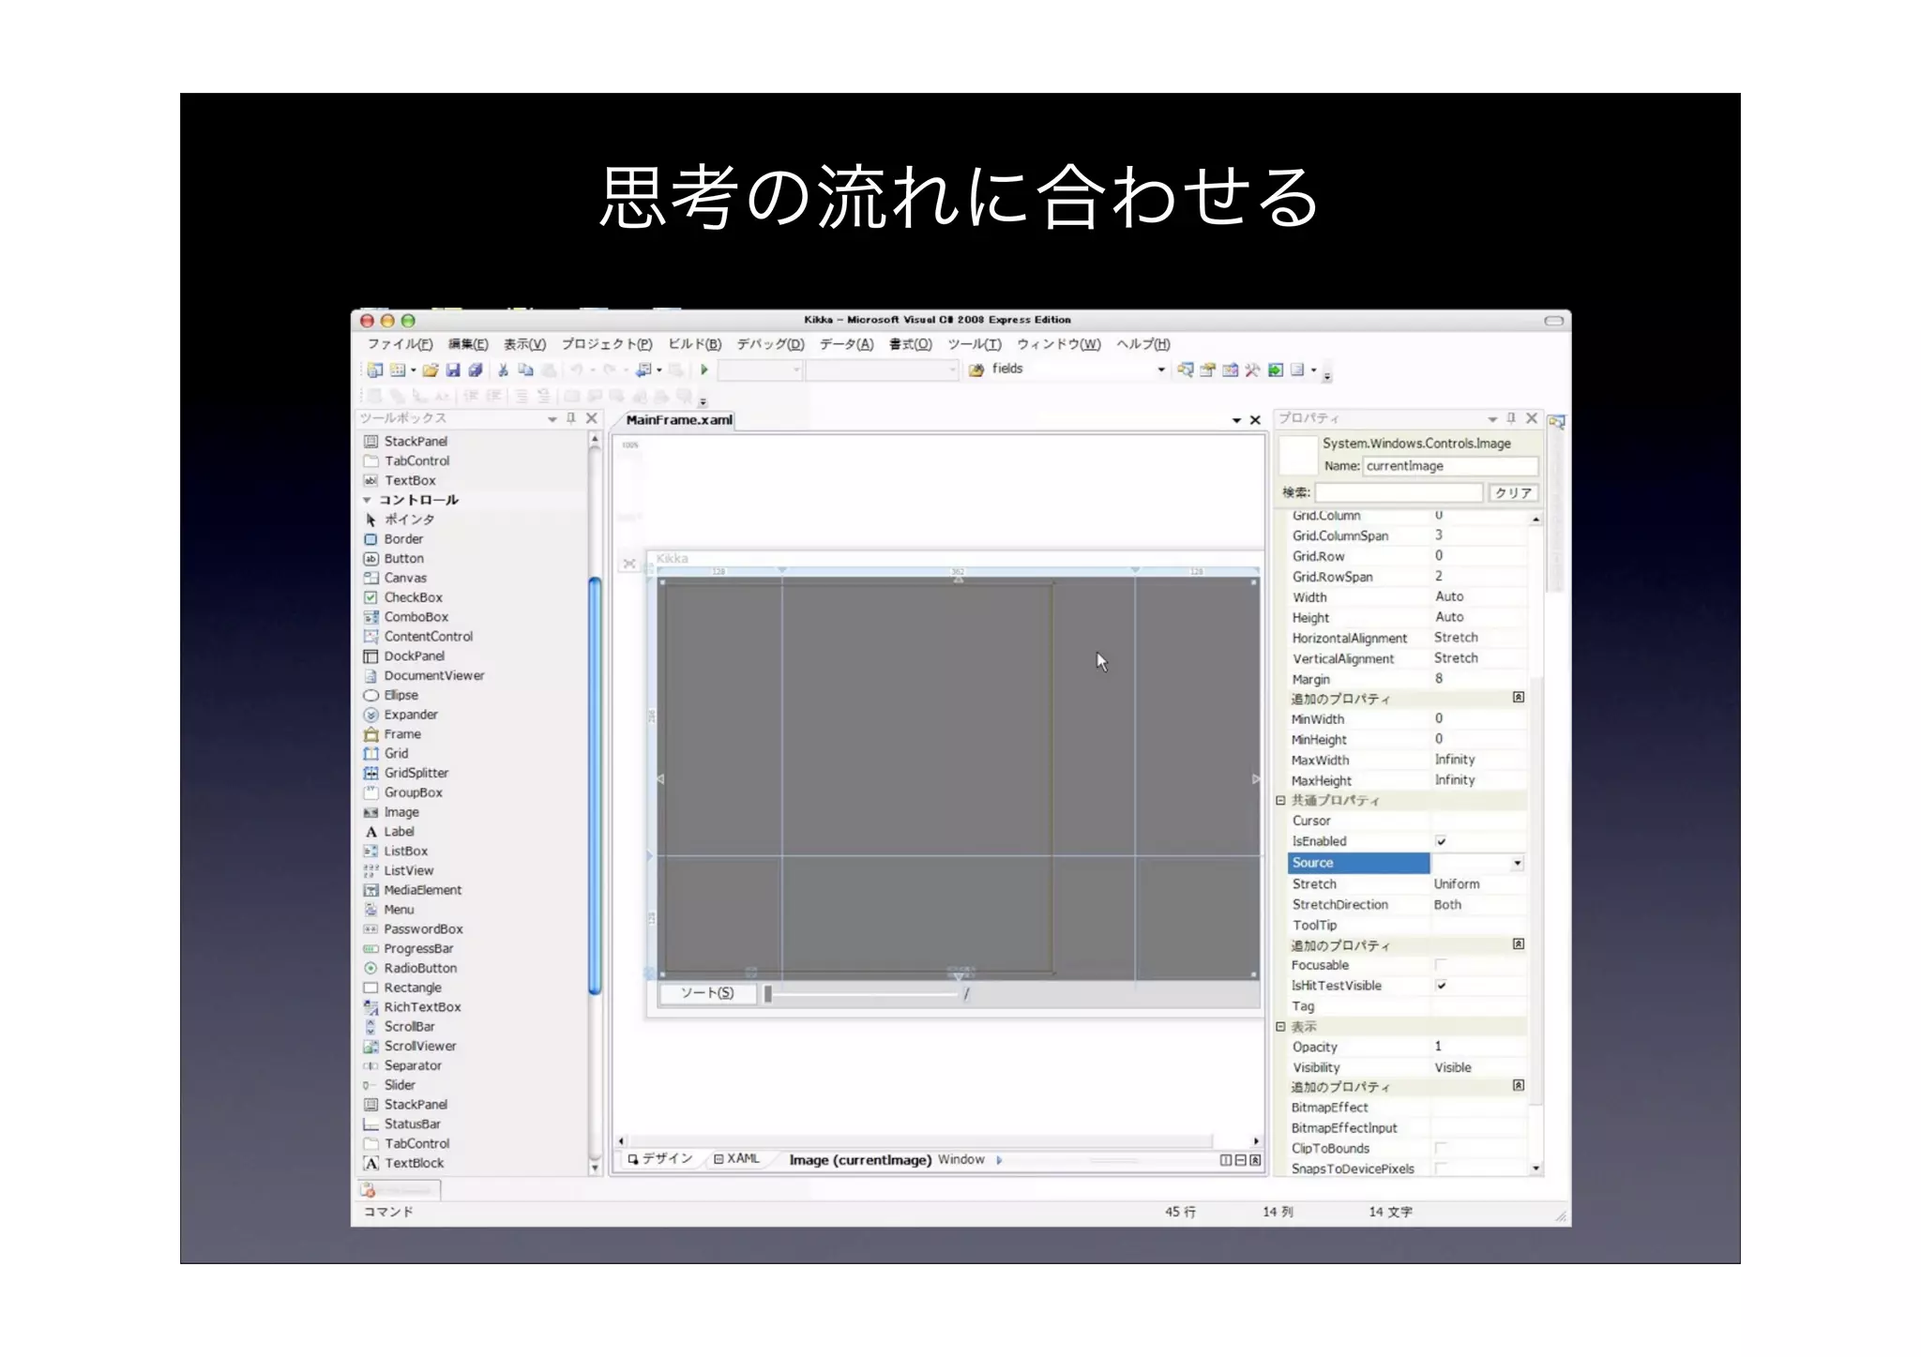
Task: Toggle the ClipToBounds checkbox
Action: 1441,1148
